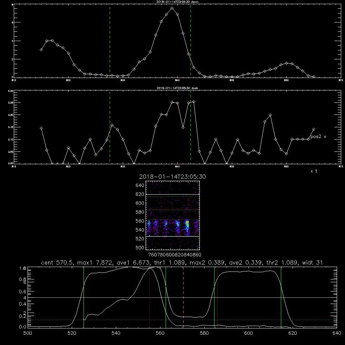345x345 pixels.
Task: Click the 'x t' label below the dusk plot
Action: [314, 171]
